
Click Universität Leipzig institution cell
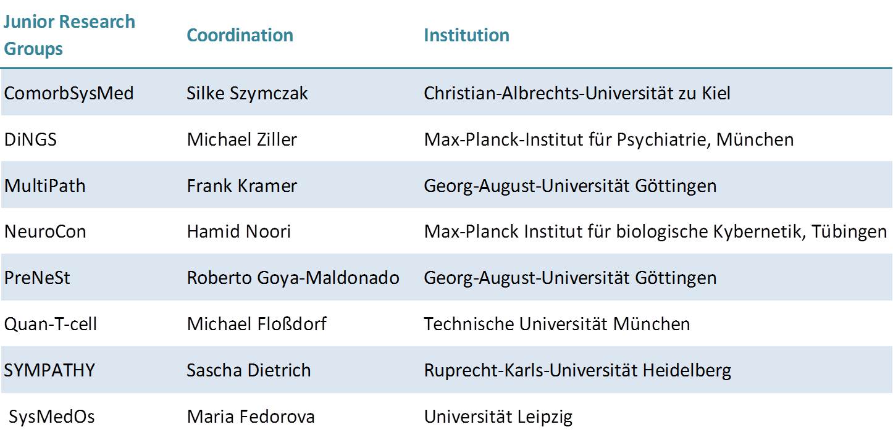[x=498, y=417]
